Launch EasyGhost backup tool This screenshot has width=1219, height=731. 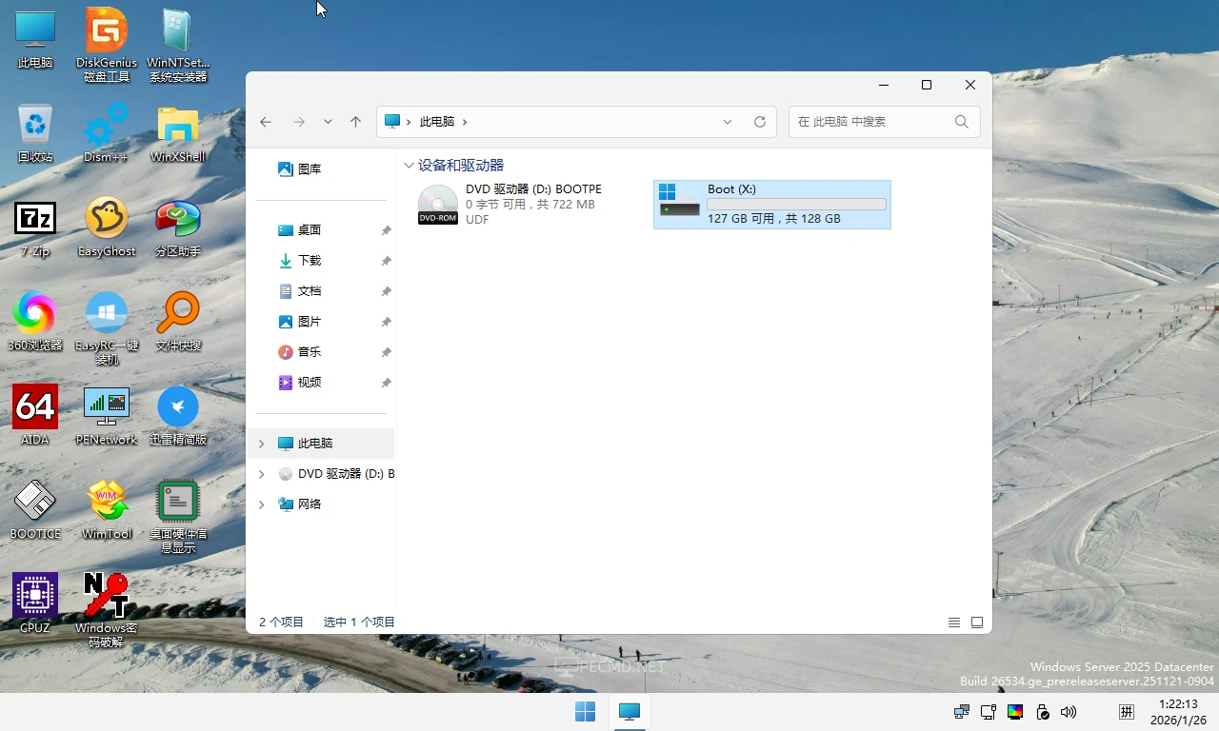point(106,221)
